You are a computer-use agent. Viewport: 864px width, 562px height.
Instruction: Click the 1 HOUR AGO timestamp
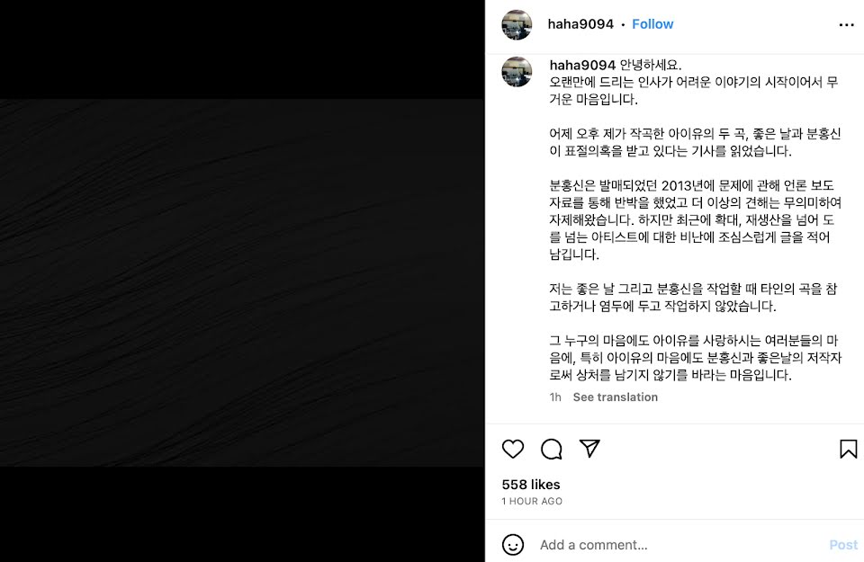click(532, 502)
